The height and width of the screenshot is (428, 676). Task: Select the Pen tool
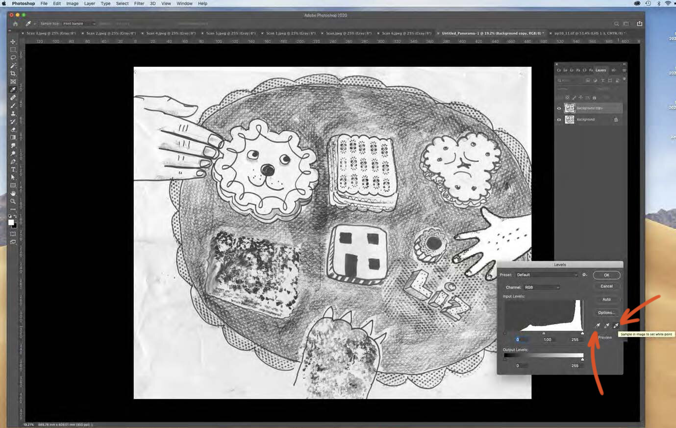pos(13,161)
